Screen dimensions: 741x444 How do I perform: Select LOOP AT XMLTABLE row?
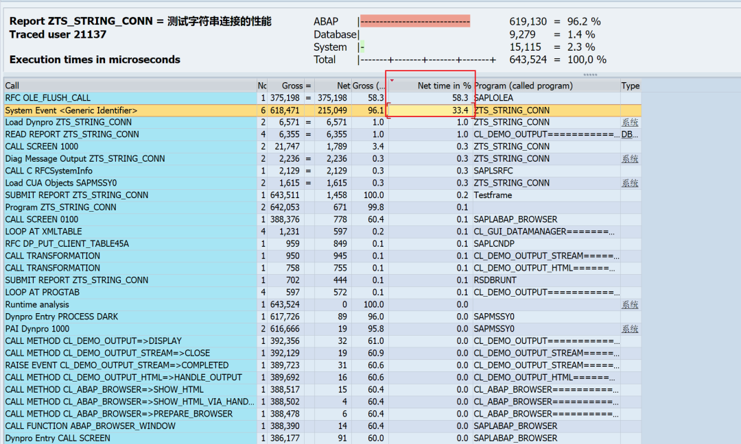pyautogui.click(x=130, y=232)
